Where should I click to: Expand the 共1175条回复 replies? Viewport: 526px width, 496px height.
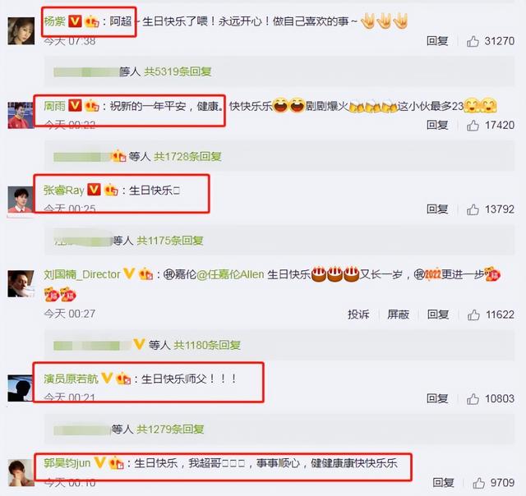pos(170,241)
